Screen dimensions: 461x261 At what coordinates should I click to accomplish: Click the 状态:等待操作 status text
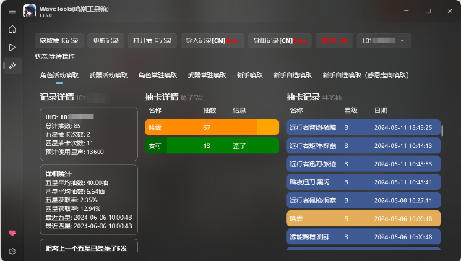pos(55,56)
